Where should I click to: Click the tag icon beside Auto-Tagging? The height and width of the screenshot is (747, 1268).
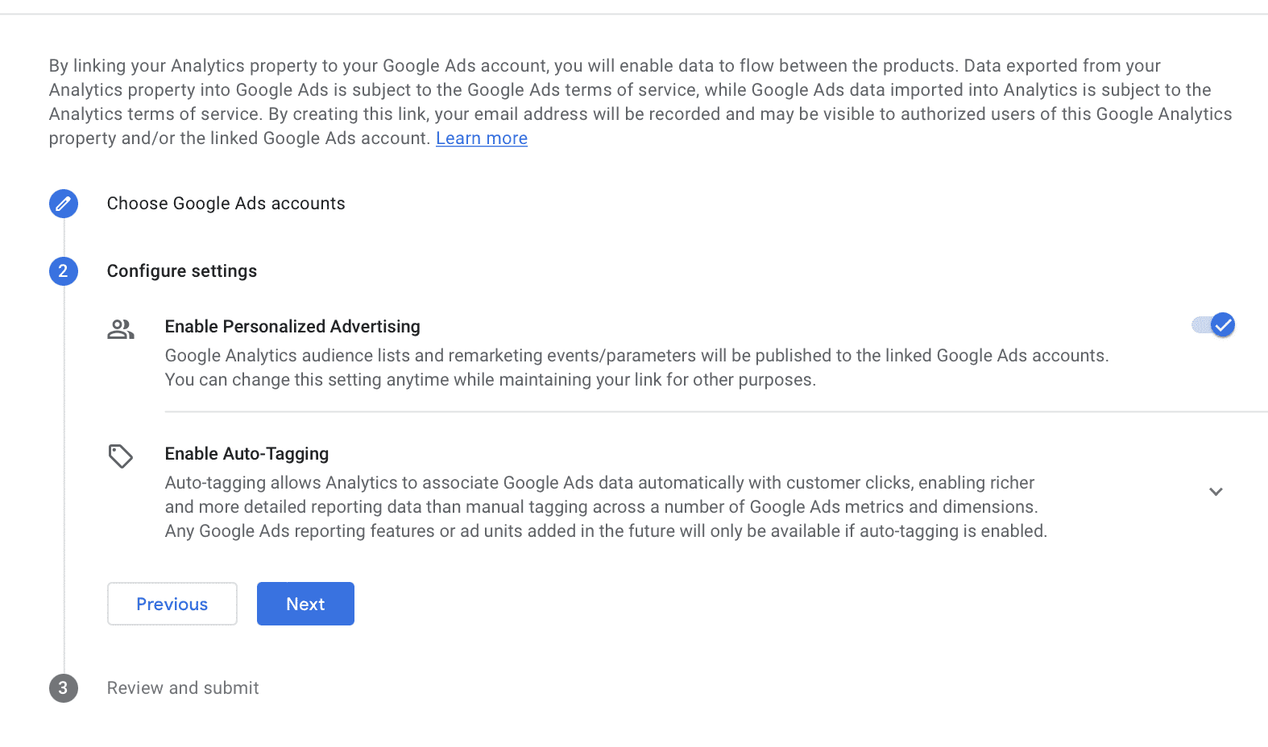(121, 456)
